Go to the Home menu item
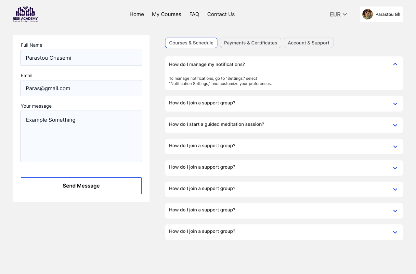 (136, 14)
